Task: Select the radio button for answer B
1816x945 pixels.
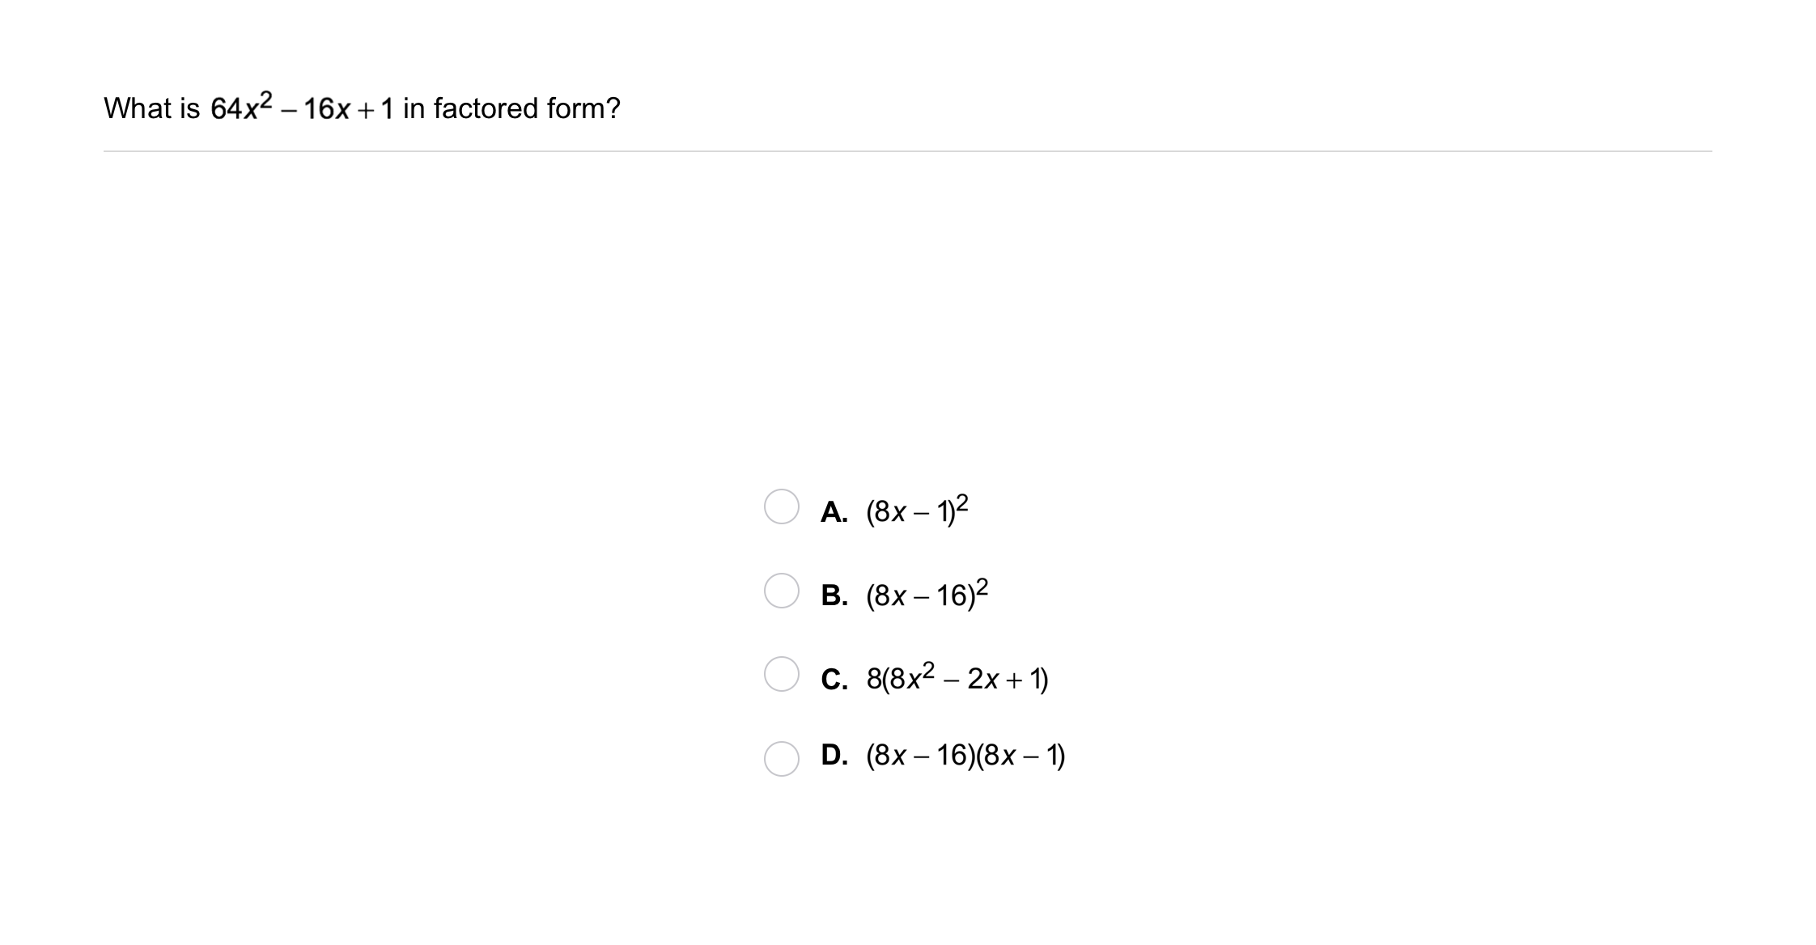Action: [781, 591]
